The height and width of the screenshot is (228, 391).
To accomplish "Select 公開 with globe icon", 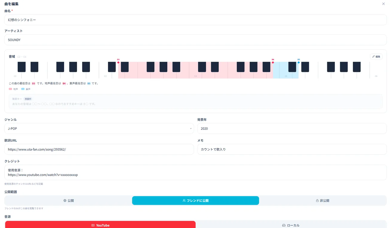I will point(69,201).
